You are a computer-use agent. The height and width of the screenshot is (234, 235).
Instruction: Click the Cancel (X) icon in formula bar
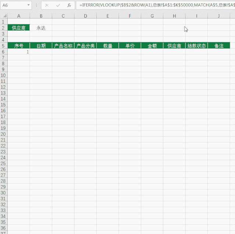pyautogui.click(x=47, y=6)
